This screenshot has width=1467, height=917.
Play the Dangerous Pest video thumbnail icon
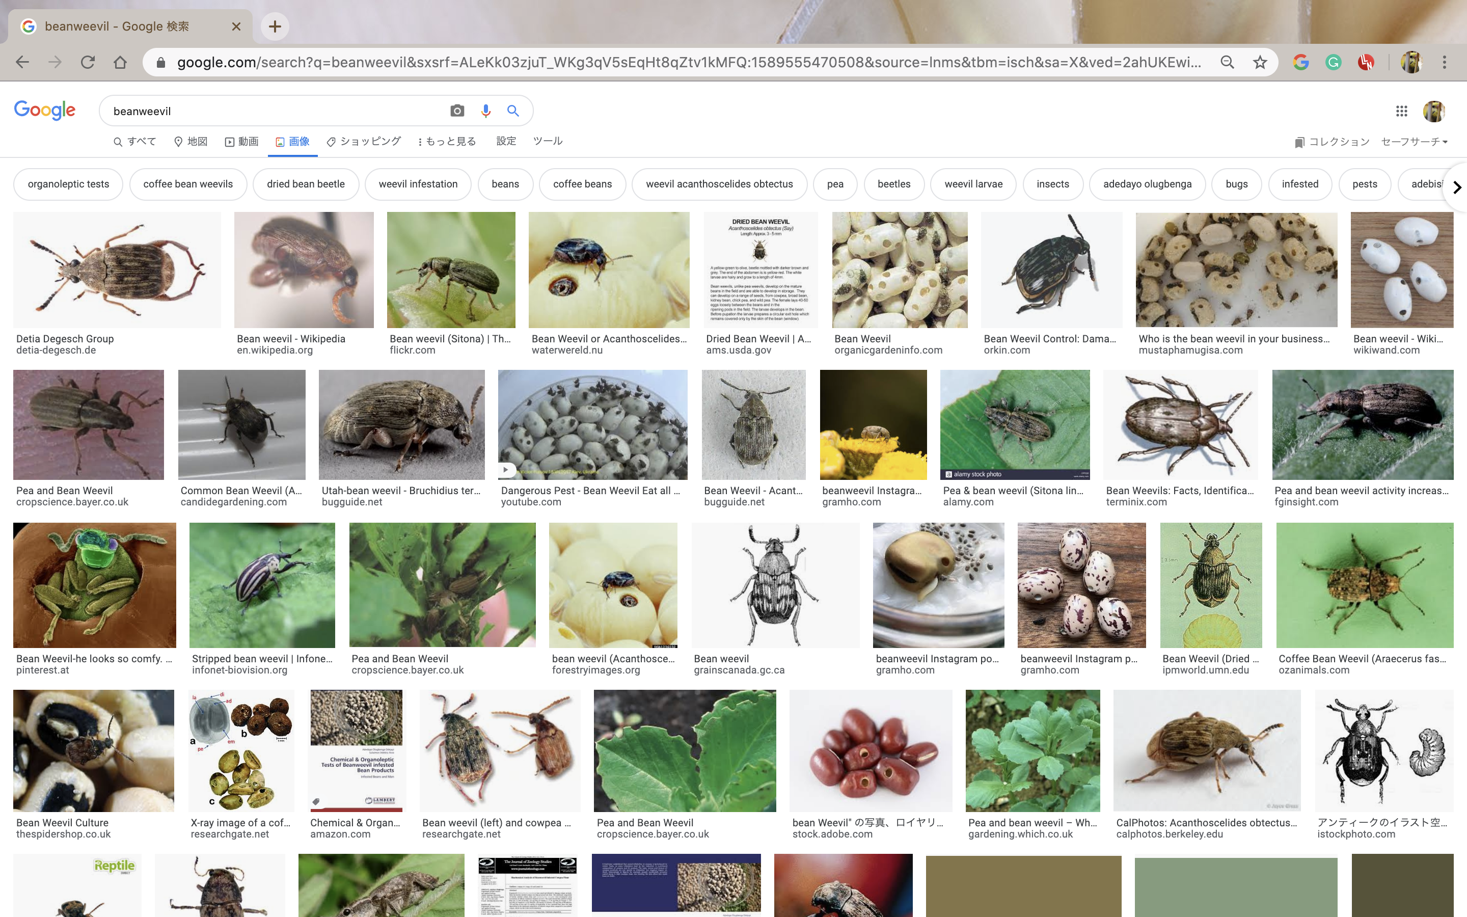point(506,469)
